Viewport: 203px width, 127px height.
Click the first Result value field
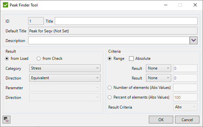[x=185, y=68]
